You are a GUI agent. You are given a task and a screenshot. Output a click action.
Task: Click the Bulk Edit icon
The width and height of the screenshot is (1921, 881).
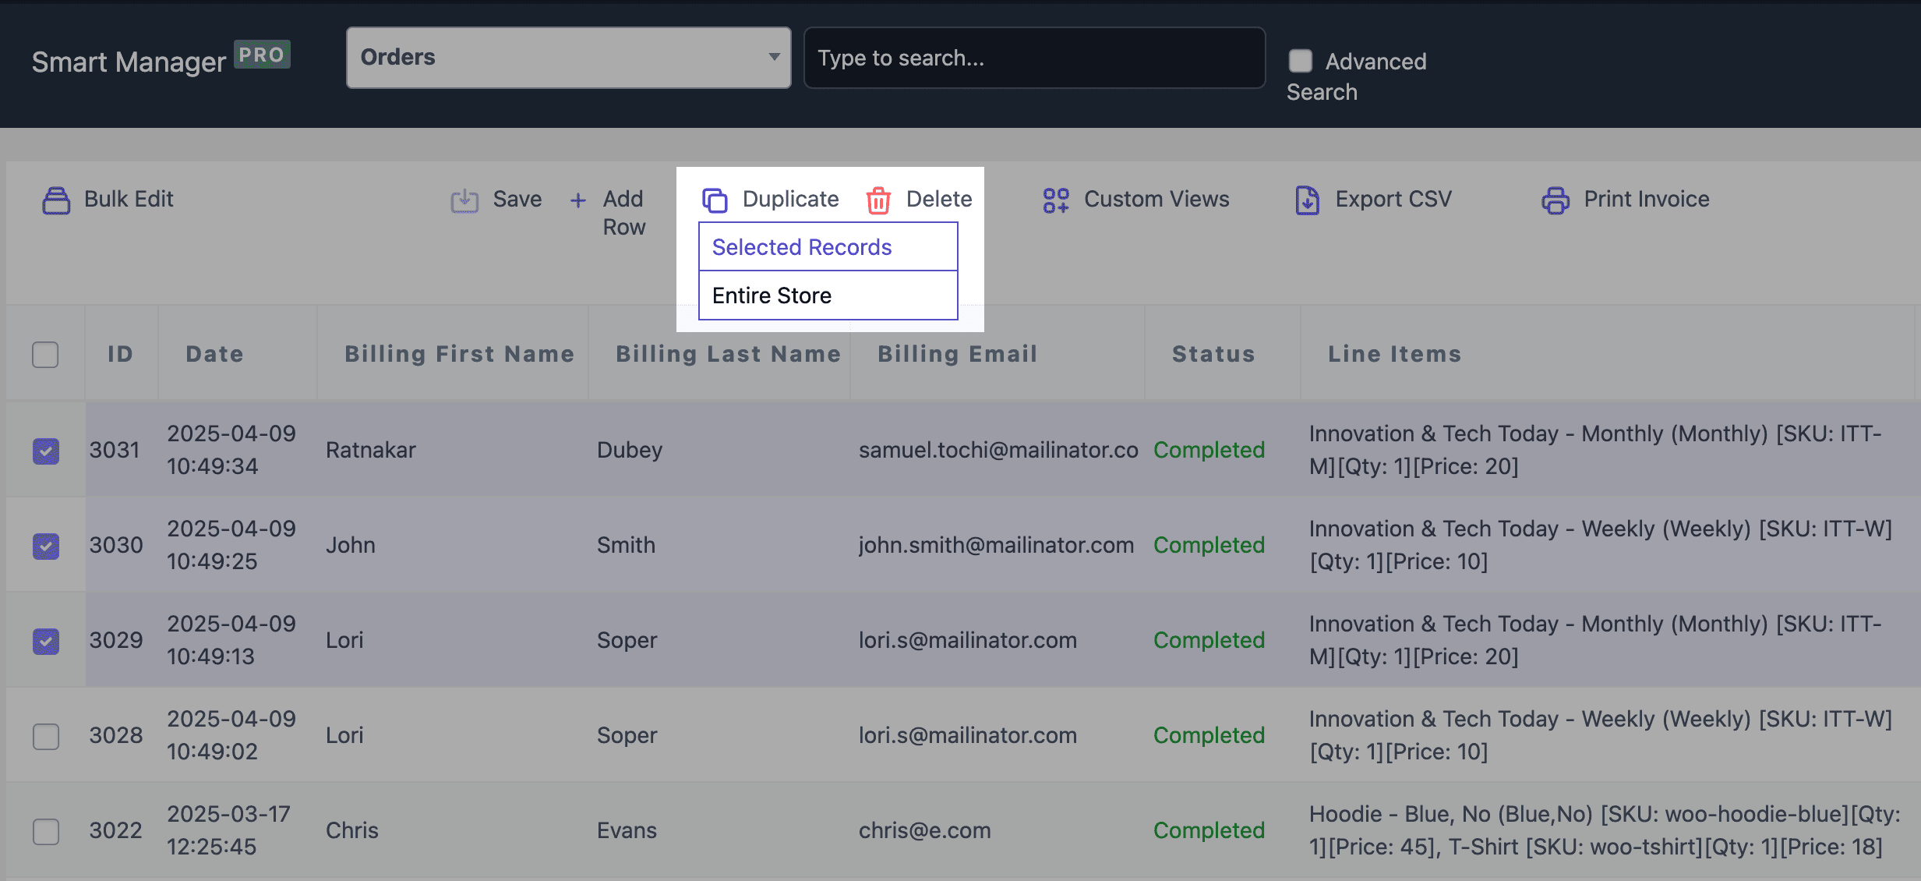[55, 200]
